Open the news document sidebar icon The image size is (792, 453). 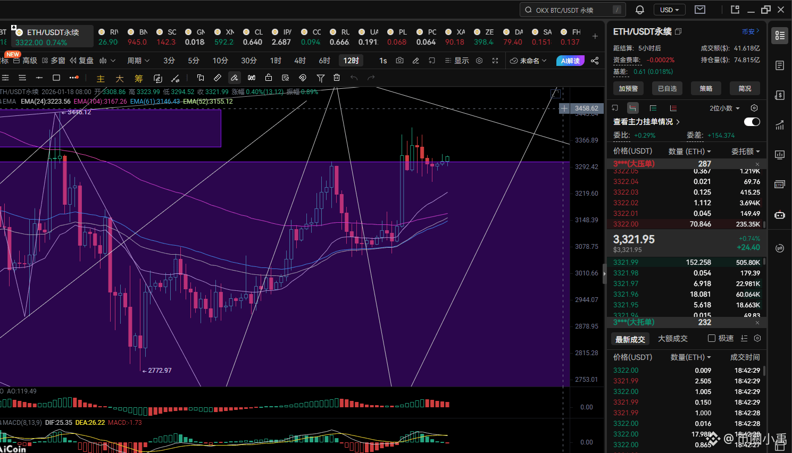coord(780,65)
